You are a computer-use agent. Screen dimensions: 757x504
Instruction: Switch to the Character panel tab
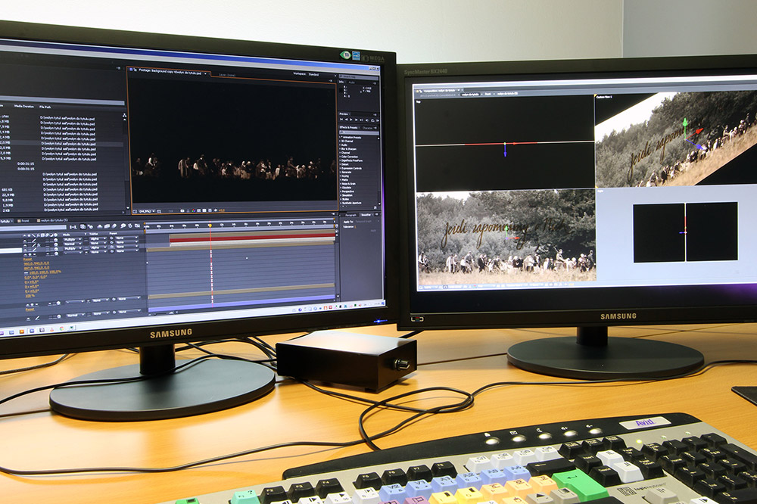(368, 128)
